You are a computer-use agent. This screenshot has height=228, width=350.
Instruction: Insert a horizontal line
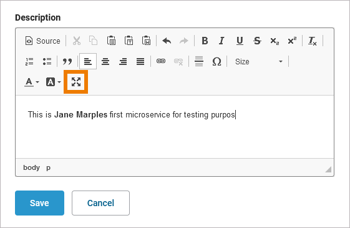coord(199,61)
